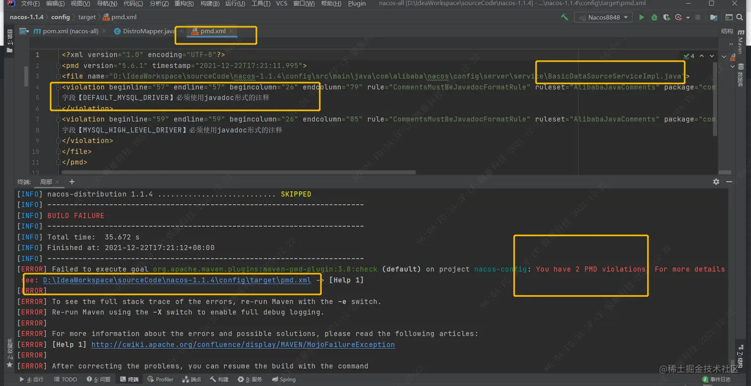Switch to pom.xml (nacos-all) tab
751x386 pixels.
[x=70, y=31]
